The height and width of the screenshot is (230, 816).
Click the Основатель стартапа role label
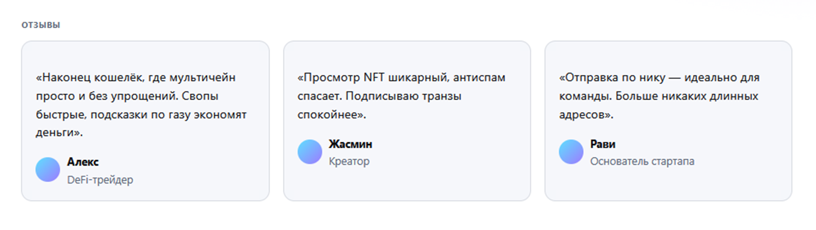[x=642, y=161]
